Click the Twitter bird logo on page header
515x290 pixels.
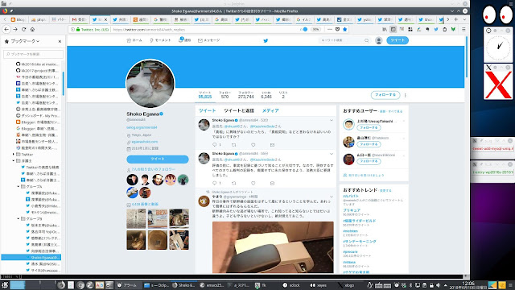[x=266, y=40]
